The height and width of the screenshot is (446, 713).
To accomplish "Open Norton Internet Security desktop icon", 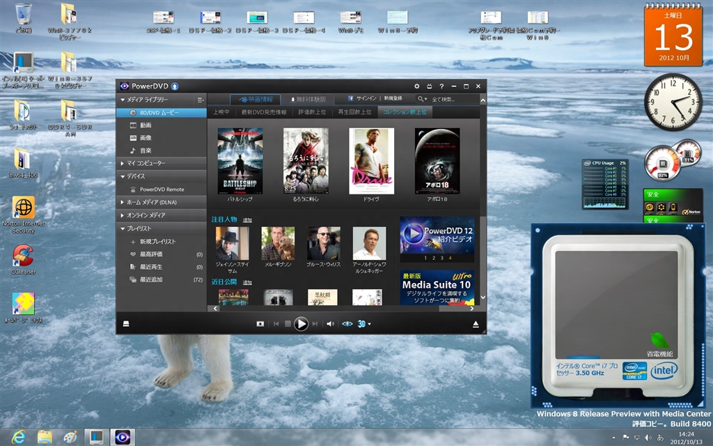I will (x=23, y=215).
